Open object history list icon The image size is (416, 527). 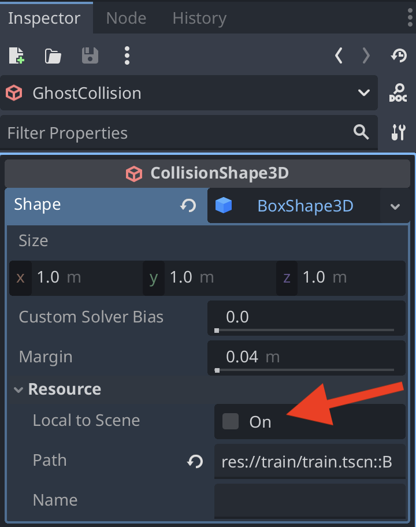click(x=399, y=56)
